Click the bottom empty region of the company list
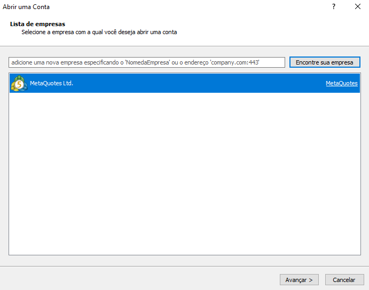 click(x=184, y=240)
